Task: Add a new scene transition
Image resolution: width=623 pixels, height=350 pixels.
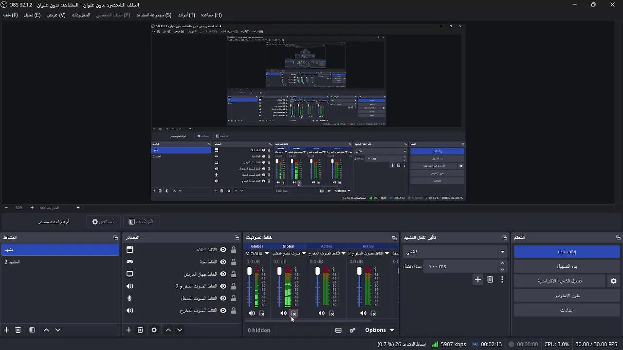Action: pyautogui.click(x=478, y=280)
